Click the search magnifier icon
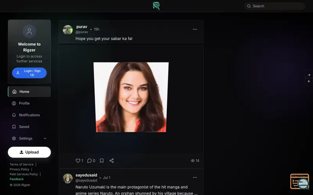 [x=249, y=6]
